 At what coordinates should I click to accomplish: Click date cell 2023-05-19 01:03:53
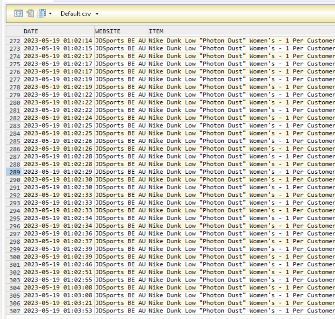[x=59, y=311]
